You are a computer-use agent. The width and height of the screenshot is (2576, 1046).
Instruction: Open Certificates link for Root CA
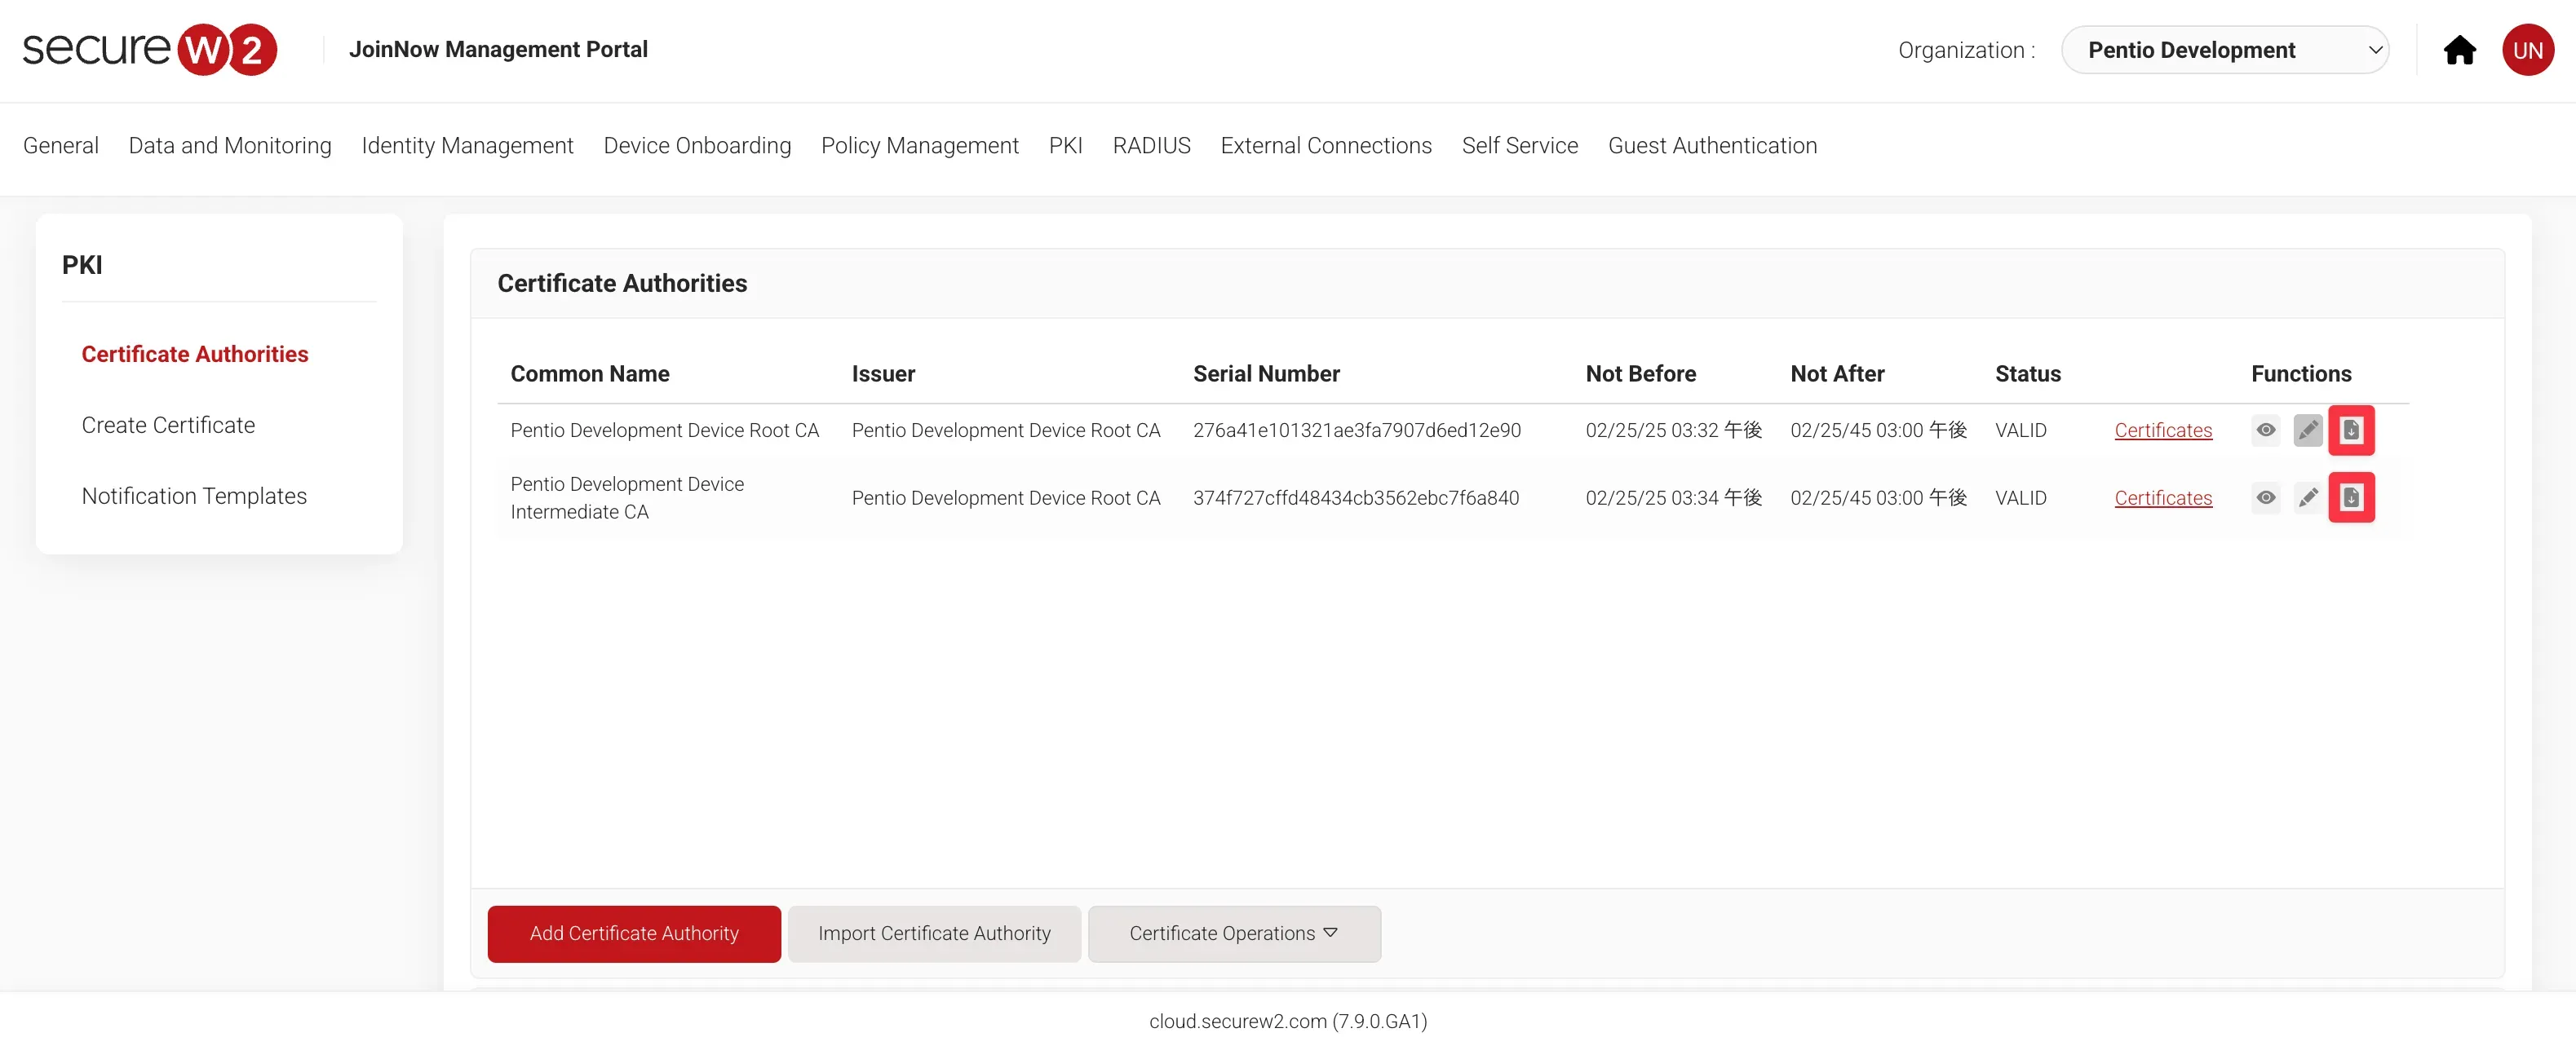(2162, 430)
